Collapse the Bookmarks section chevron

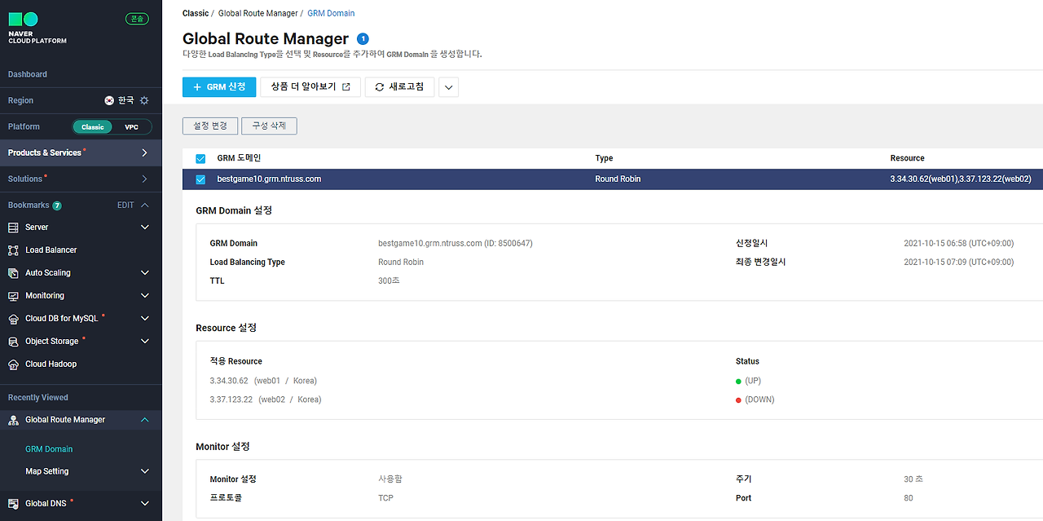tap(145, 205)
